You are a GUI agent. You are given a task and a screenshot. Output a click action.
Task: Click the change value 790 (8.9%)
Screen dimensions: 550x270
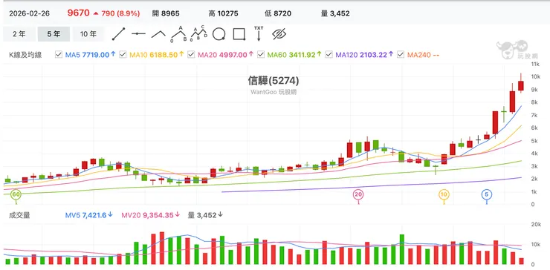pyautogui.click(x=120, y=13)
